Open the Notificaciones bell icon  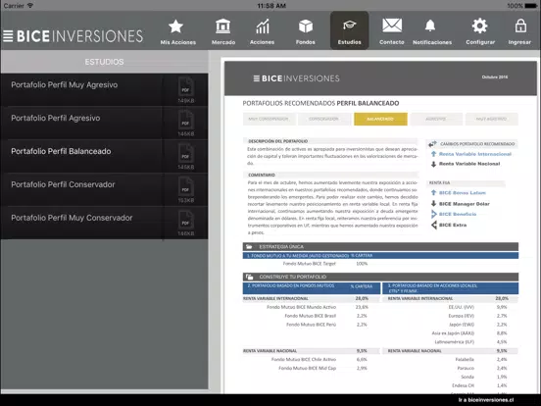430,25
